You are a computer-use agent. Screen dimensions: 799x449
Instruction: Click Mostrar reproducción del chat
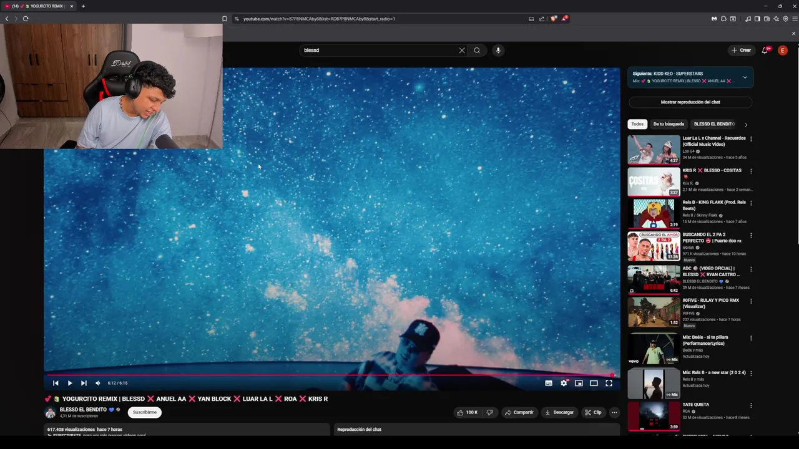(x=690, y=102)
